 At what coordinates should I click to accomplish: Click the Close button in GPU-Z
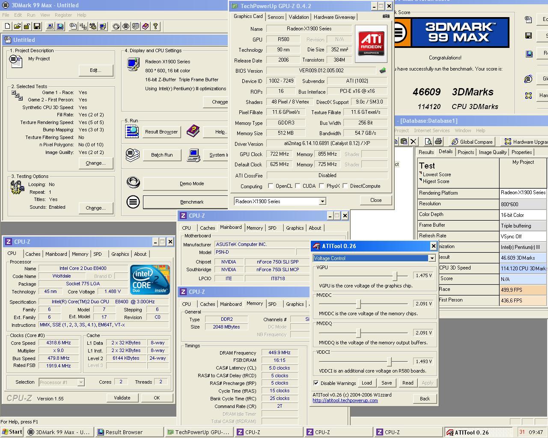(376, 200)
